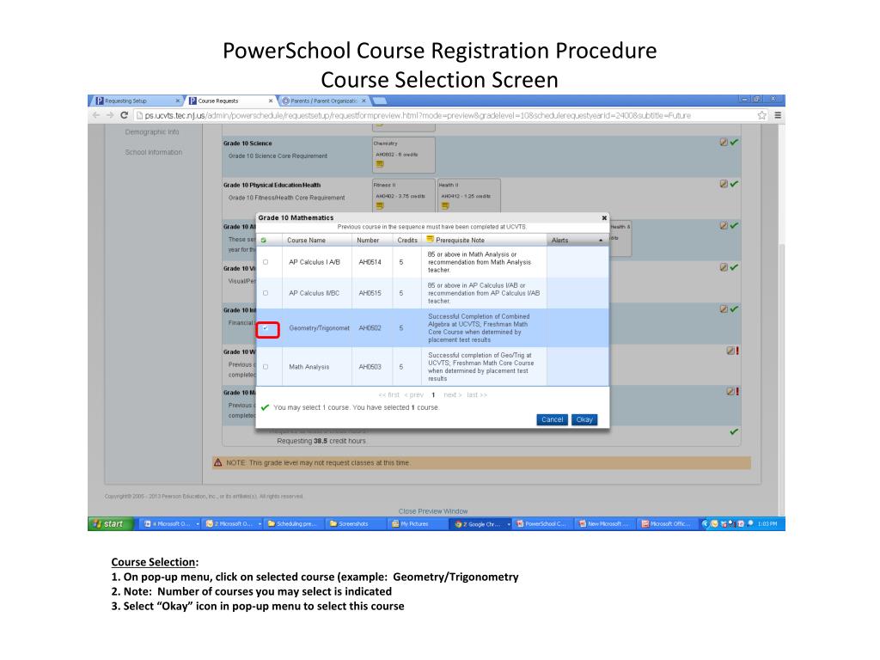This screenshot has width=880, height=660.
Task: Open the Scheduling pre... folder taskbar item
Action: click(x=294, y=523)
